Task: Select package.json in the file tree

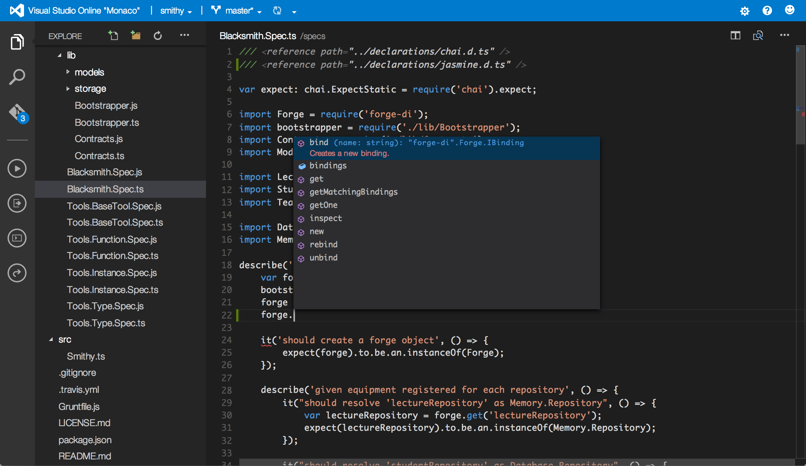Action: [85, 440]
